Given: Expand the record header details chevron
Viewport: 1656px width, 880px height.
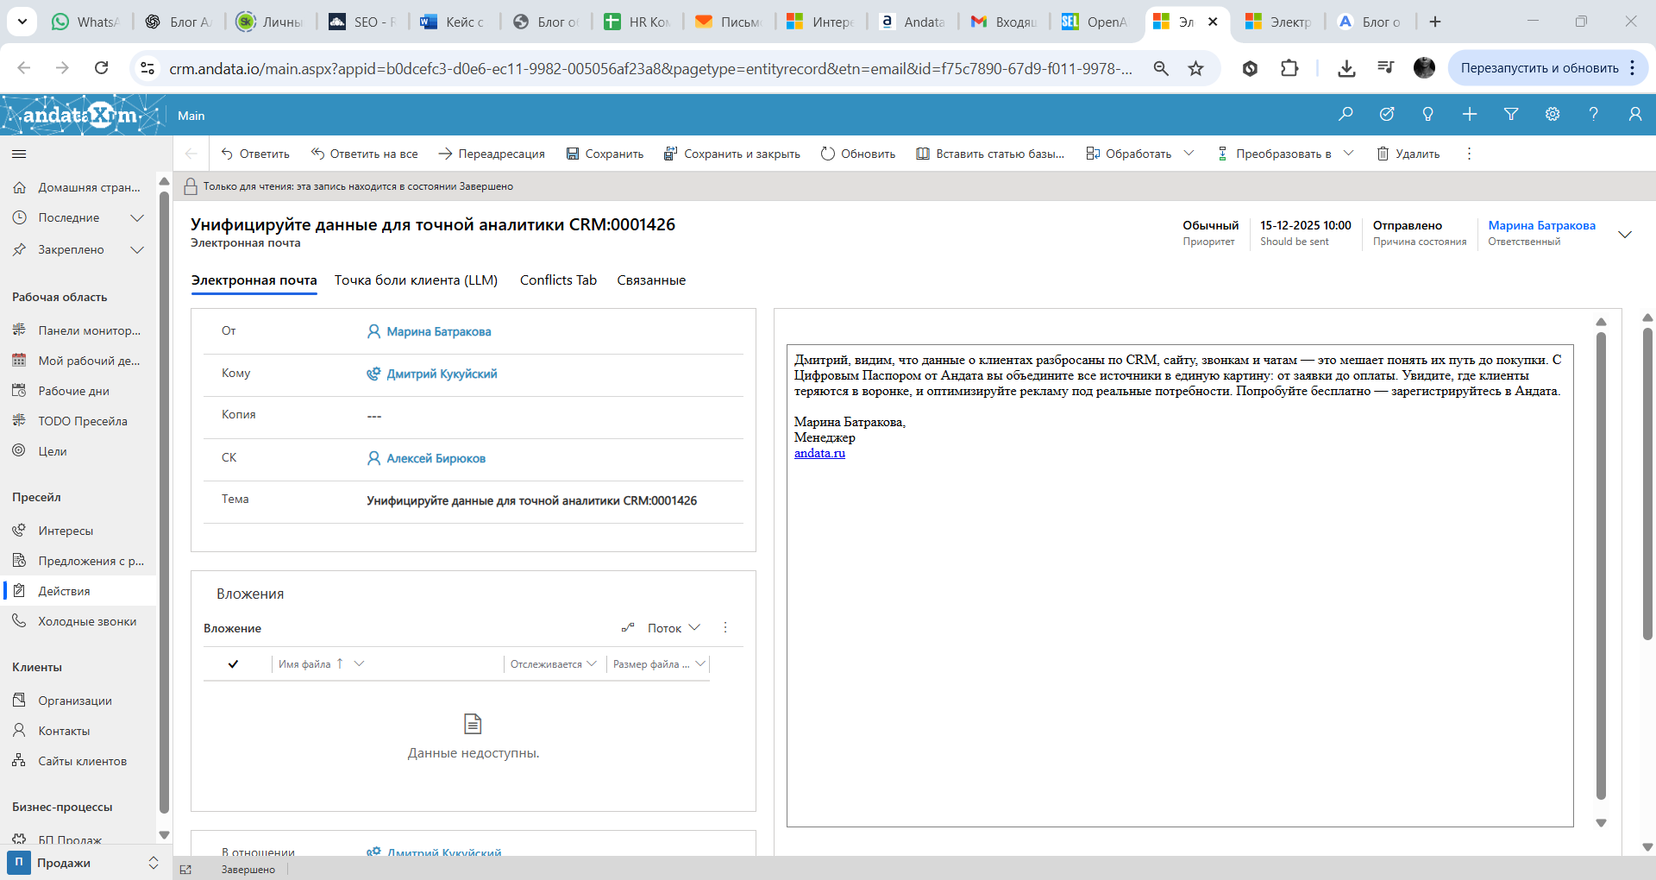Looking at the screenshot, I should (1625, 234).
